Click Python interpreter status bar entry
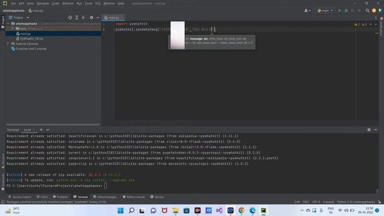This screenshot has width=384, height=216. click(356, 202)
